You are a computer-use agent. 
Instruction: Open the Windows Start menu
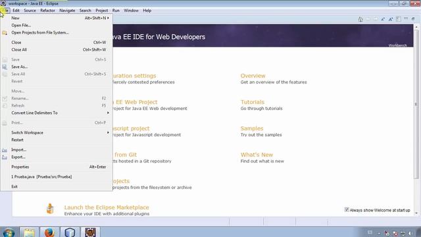pos(9,232)
